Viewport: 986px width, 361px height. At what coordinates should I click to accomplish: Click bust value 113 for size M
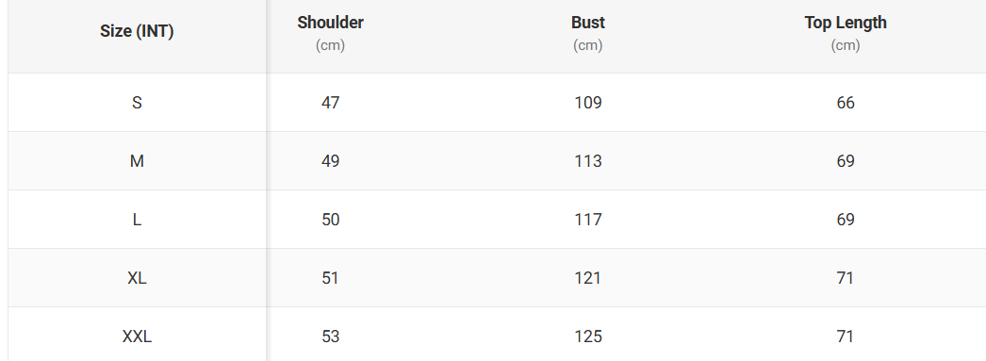[x=588, y=161]
